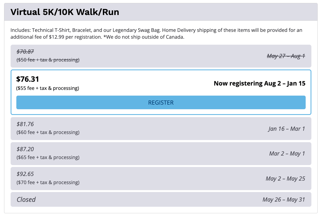Click the $65 fee + tax note
This screenshot has height=219, width=322.
coord(48,157)
